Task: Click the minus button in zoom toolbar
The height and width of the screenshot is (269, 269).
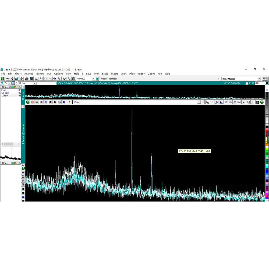Action: 37,102
